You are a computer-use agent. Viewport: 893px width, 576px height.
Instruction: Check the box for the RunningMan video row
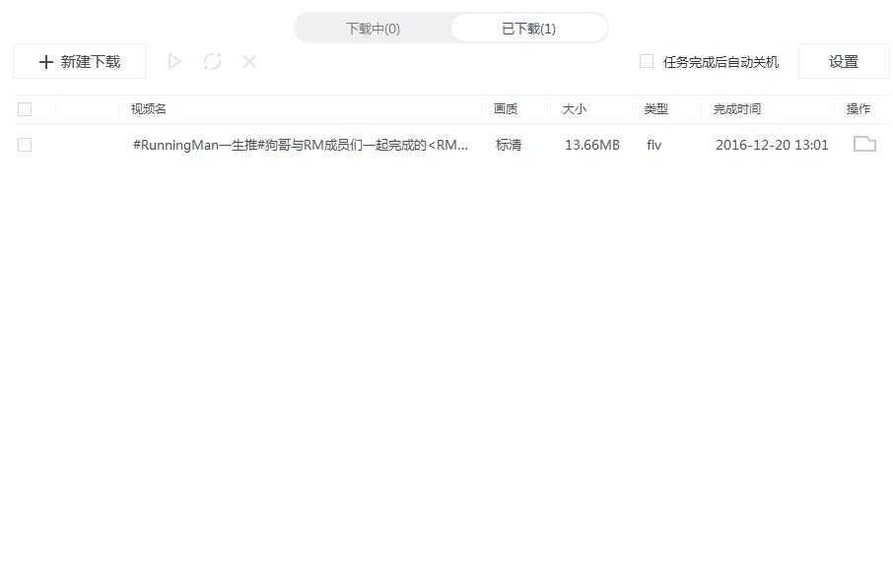pyautogui.click(x=25, y=145)
